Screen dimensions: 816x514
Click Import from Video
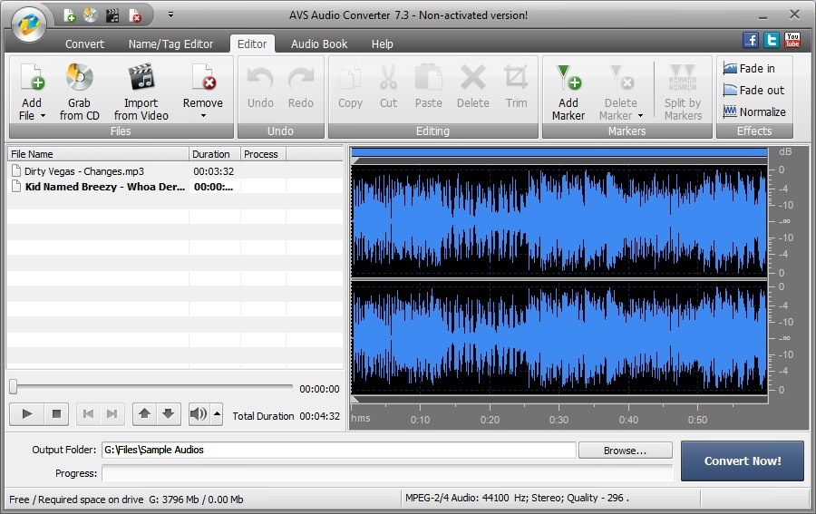tap(141, 92)
